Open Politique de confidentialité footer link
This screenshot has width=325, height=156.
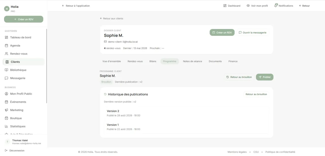click(280, 152)
